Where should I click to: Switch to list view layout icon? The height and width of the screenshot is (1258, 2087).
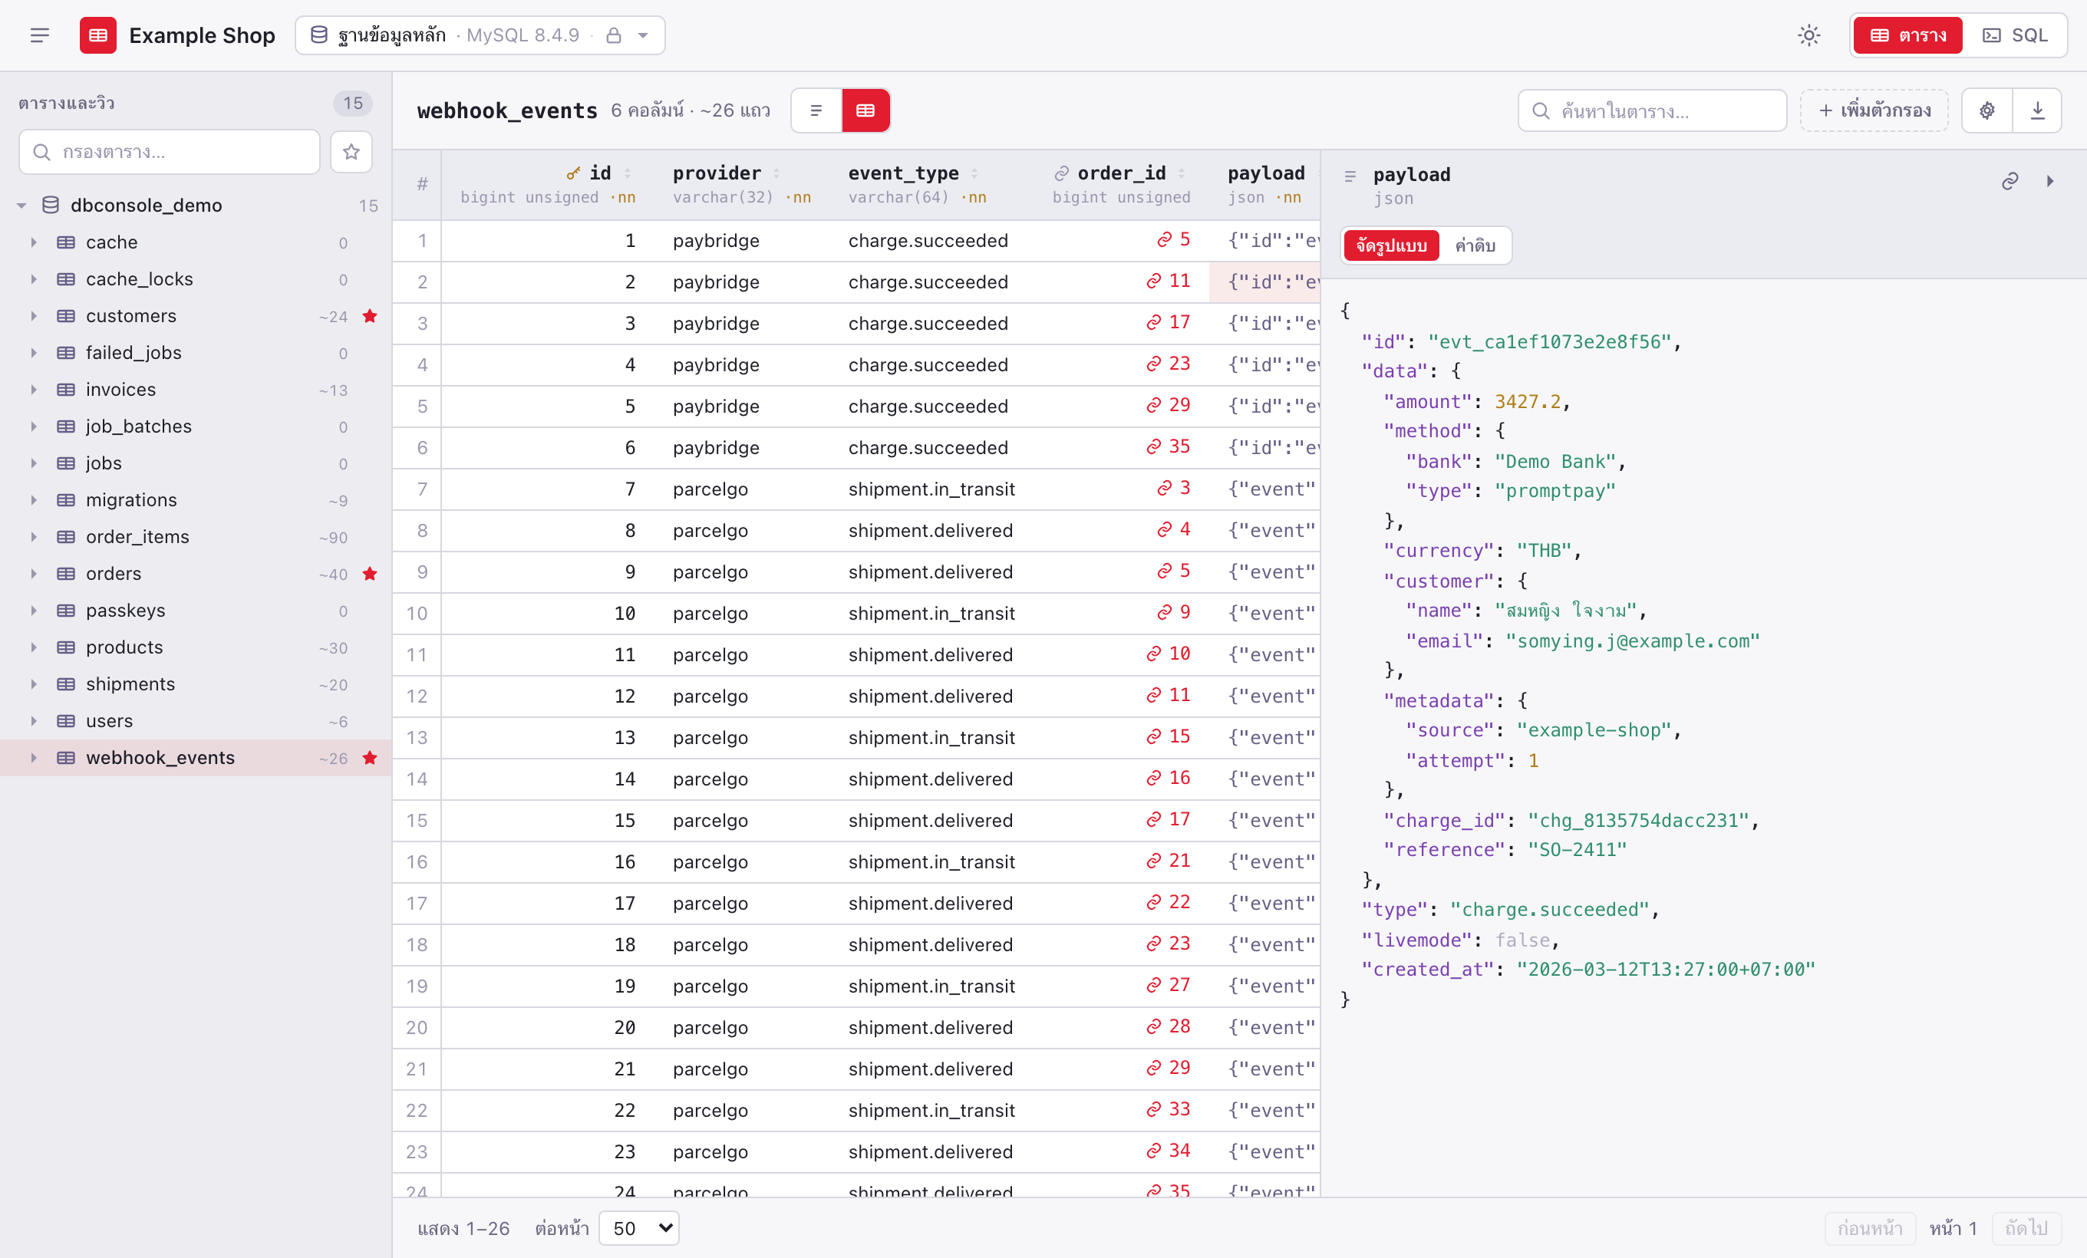816,110
